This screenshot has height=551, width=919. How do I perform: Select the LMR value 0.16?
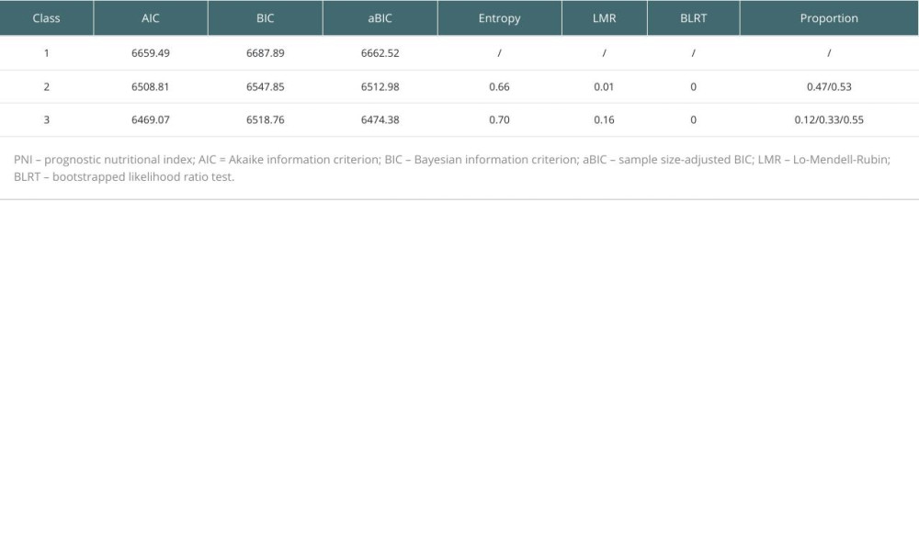(x=605, y=120)
